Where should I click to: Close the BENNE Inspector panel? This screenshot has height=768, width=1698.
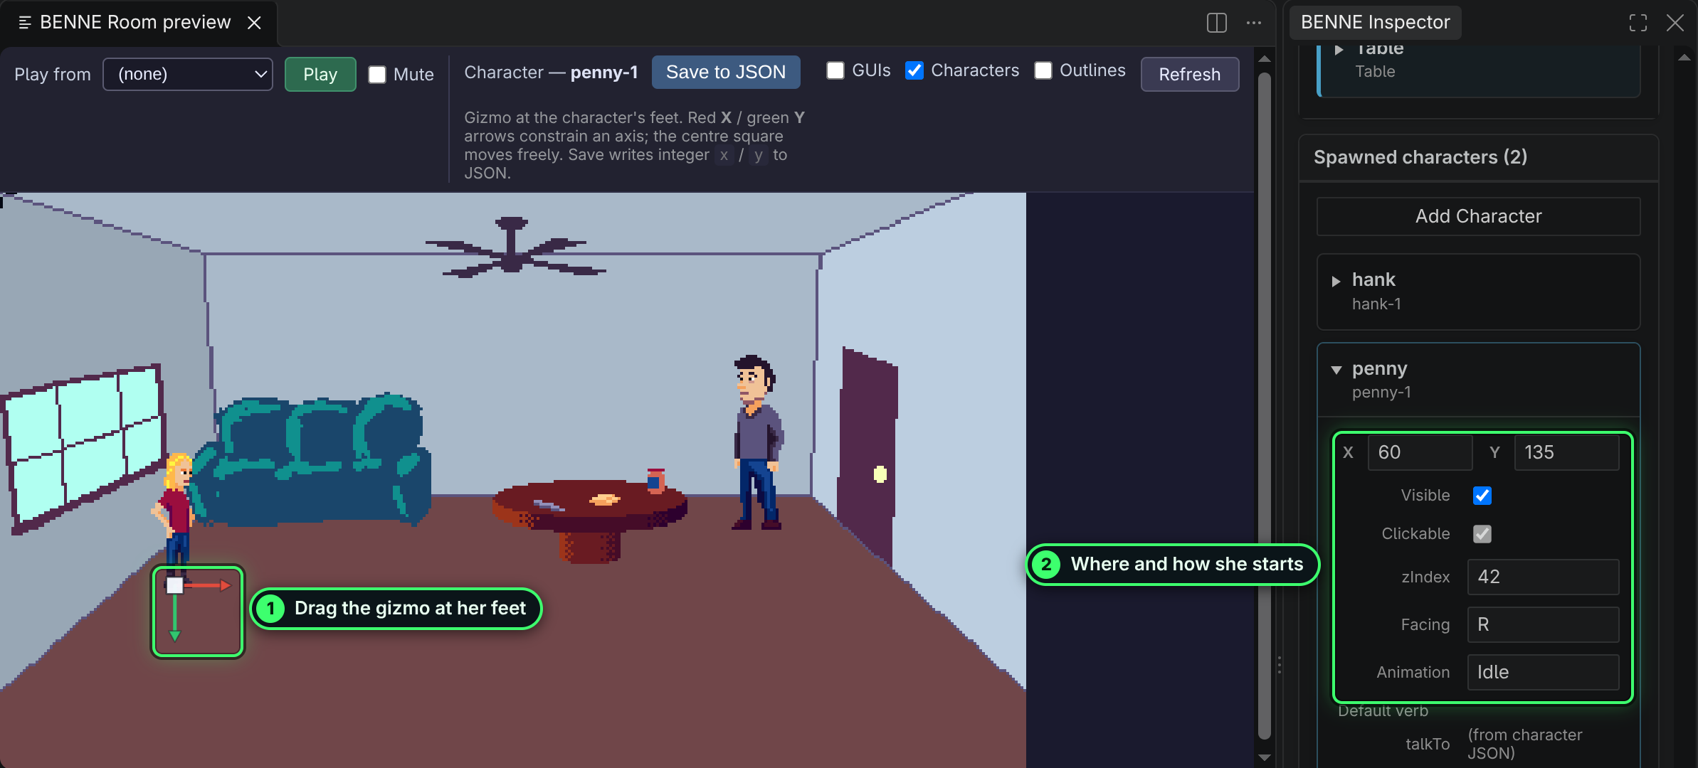1675,23
